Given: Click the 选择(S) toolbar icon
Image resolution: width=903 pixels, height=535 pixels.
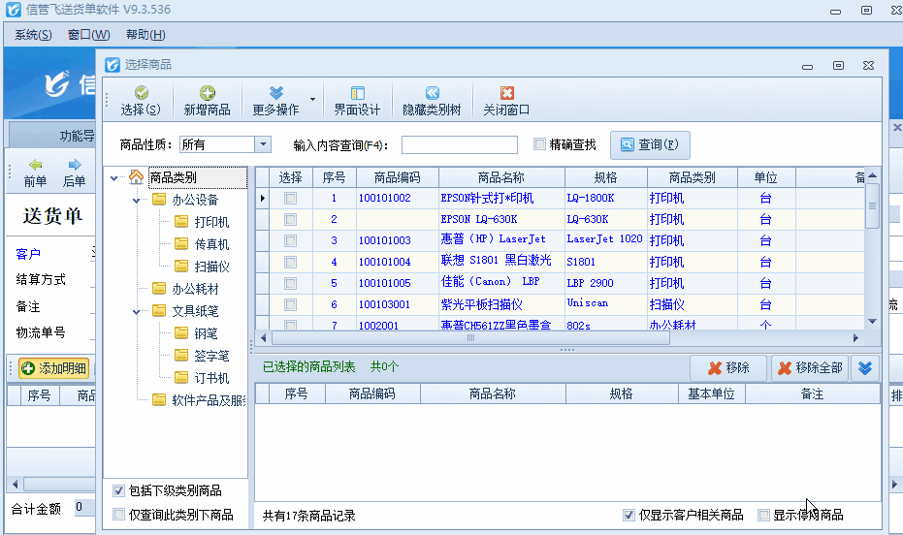Looking at the screenshot, I should 141,93.
